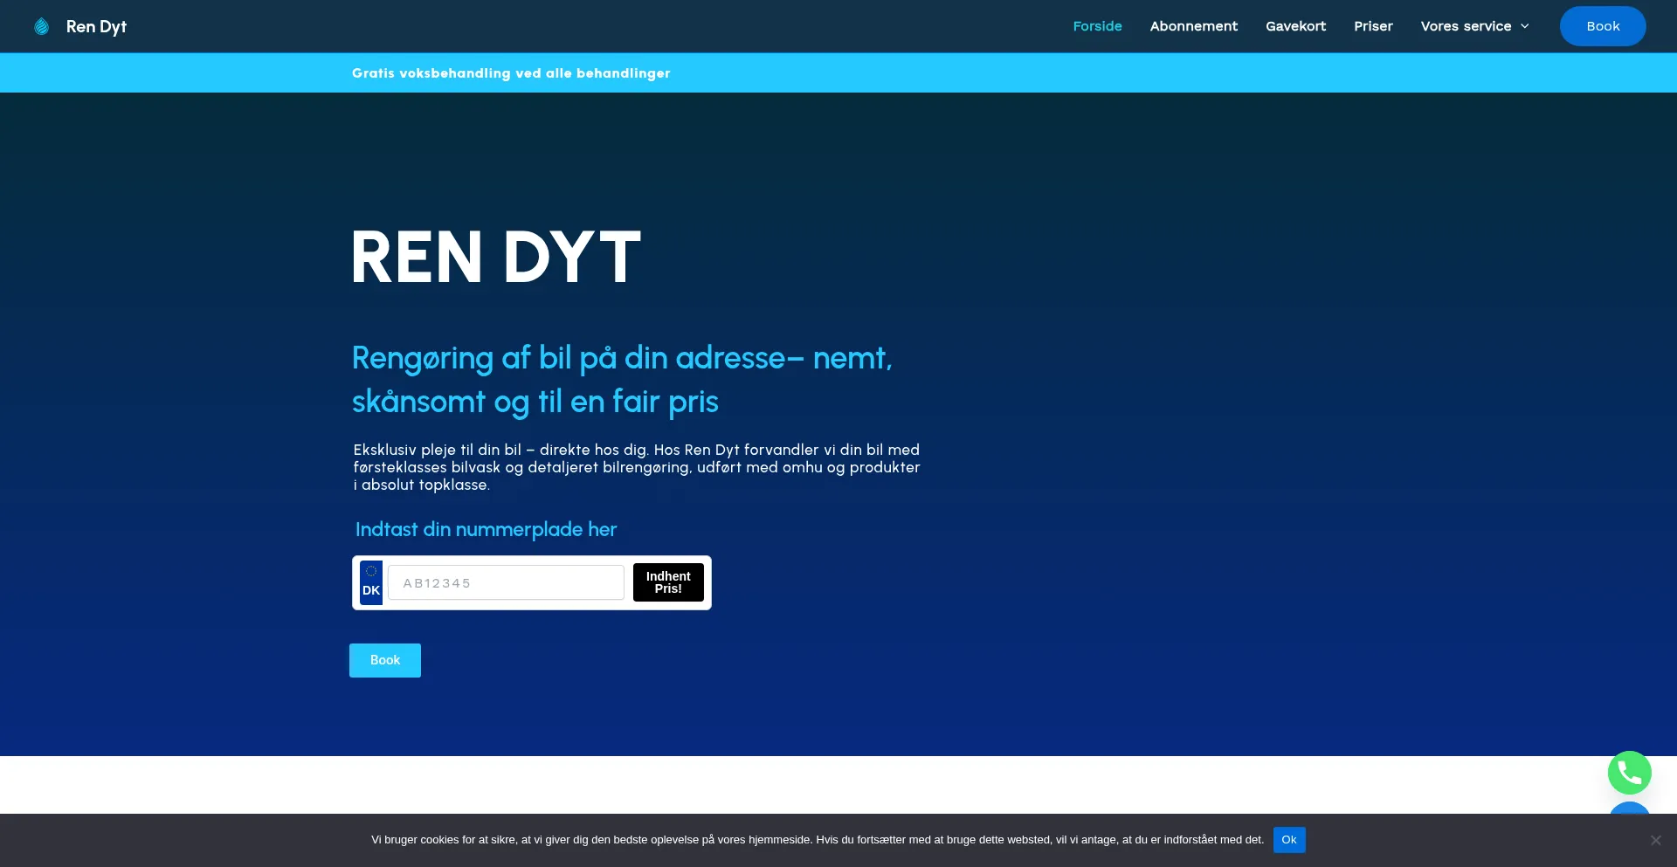Click the Indhent Pris! button
The width and height of the screenshot is (1677, 867).
[668, 582]
